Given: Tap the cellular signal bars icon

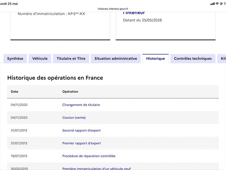Looking at the screenshot, I should [x=212, y=4].
